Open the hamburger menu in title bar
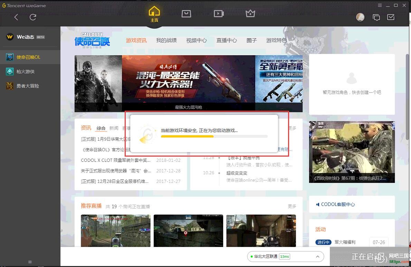Screen dimensions: 411x267 click(380, 6)
